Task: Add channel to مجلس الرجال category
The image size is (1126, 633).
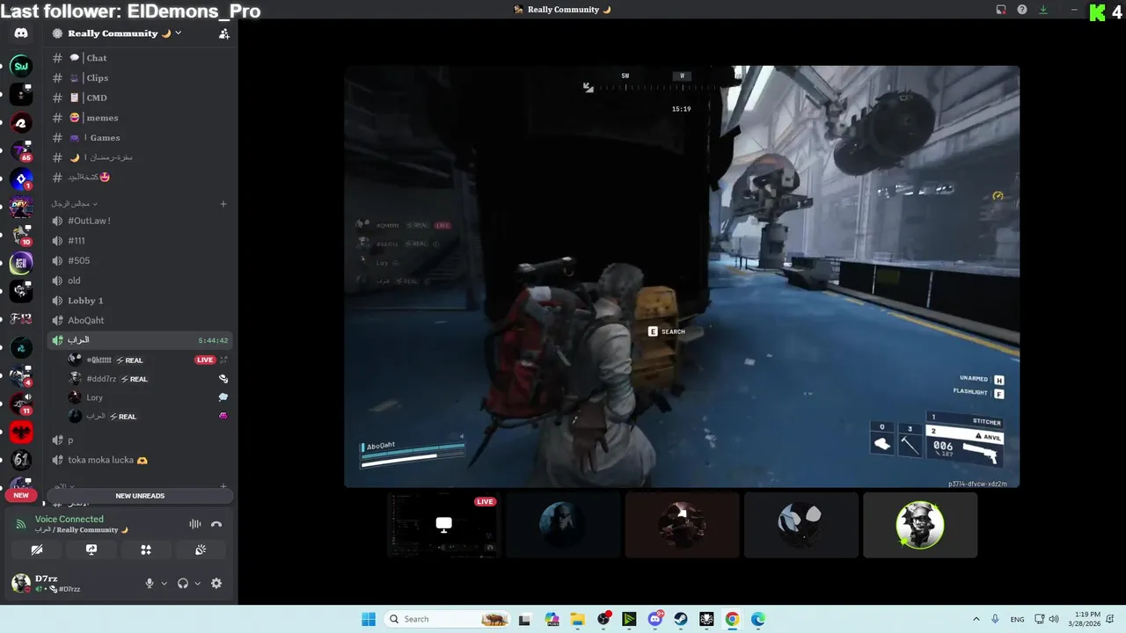Action: [x=223, y=203]
